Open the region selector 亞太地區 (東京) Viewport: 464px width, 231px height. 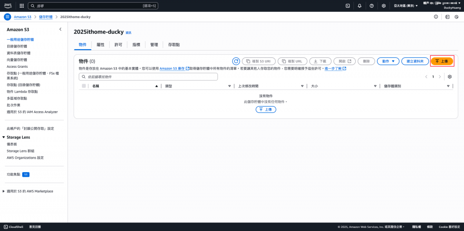[x=406, y=5]
